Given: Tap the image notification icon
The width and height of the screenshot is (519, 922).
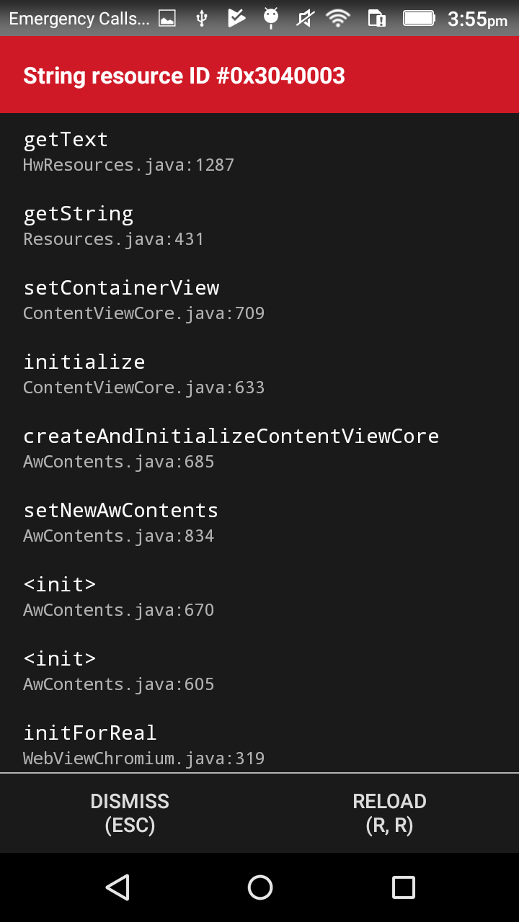Looking at the screenshot, I should pyautogui.click(x=167, y=19).
